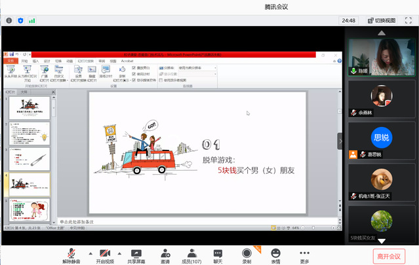Enable the 使用演示者视图 checkbox
Screen dimensions: 419x265
pos(160,80)
